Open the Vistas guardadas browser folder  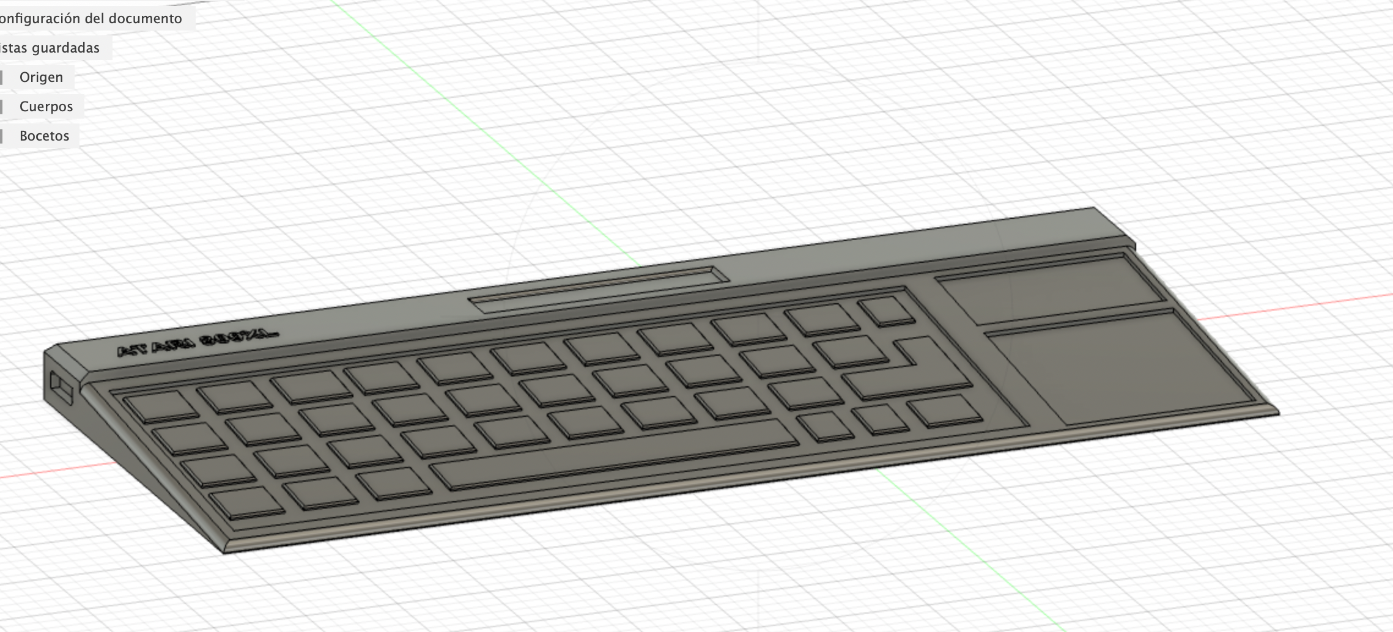(x=49, y=48)
